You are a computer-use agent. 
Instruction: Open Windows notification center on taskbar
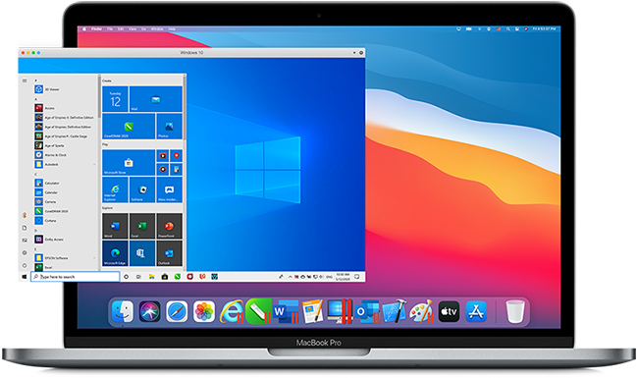(x=357, y=277)
